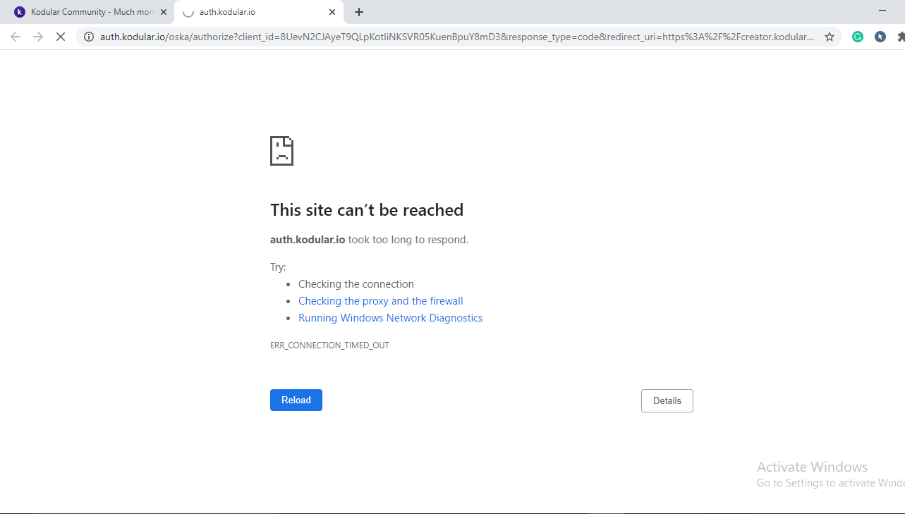
Task: Stop loading the page with X button
Action: (x=61, y=37)
